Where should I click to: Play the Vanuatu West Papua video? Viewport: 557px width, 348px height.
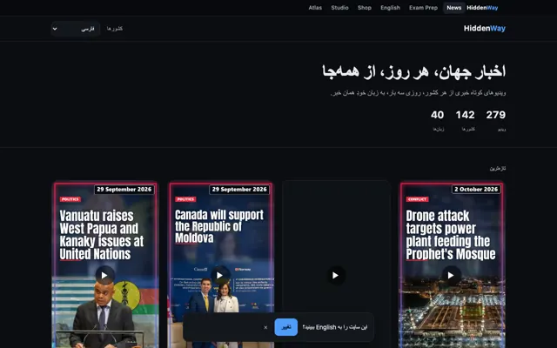(x=104, y=275)
